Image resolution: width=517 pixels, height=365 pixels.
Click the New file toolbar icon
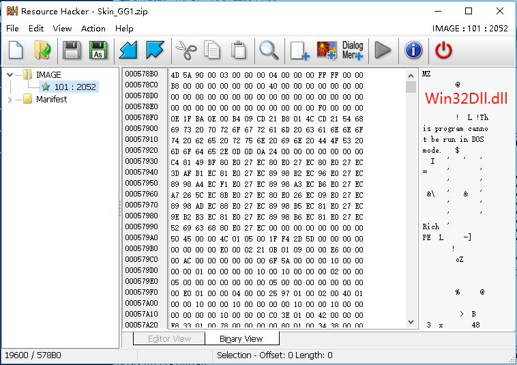tap(16, 50)
